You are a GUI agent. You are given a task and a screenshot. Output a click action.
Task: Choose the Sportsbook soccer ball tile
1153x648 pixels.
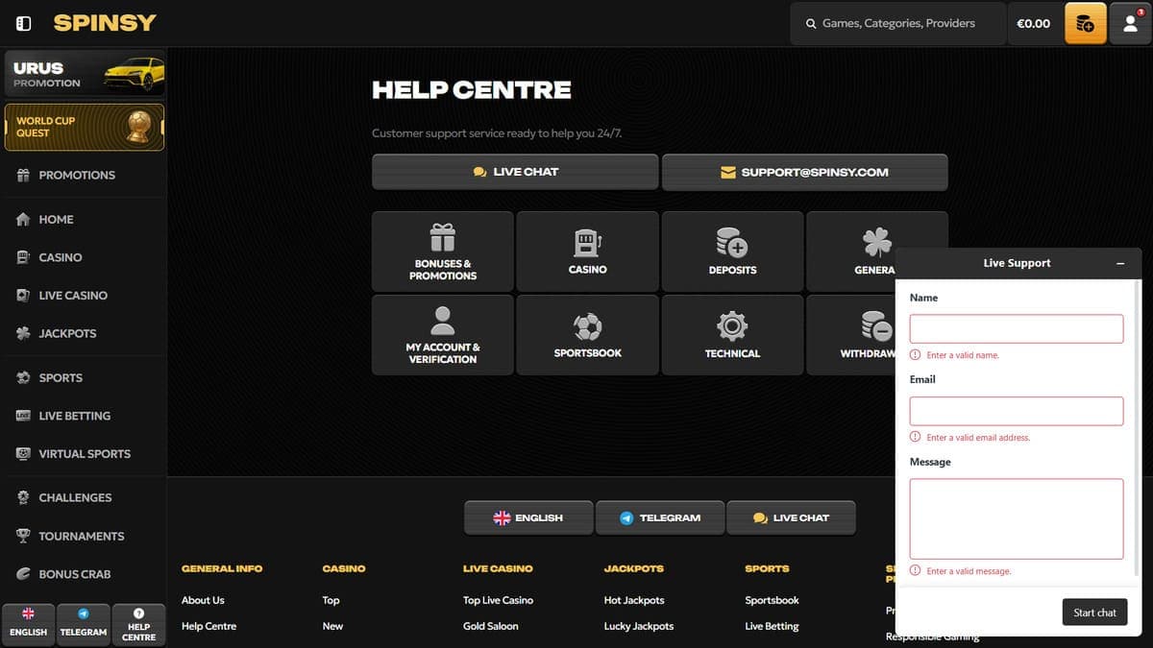[588, 335]
